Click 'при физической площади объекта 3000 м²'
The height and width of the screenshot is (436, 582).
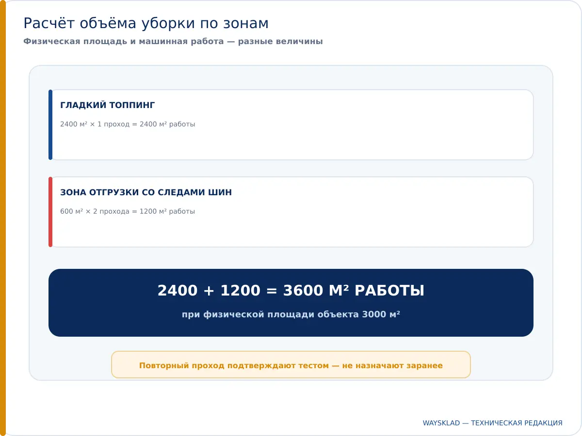click(291, 314)
